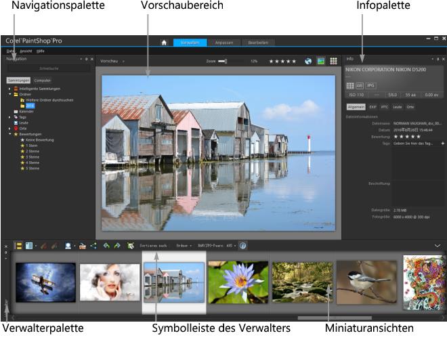Expand the Intelligente Sammlungen tree node
The image size is (447, 348).
click(9, 89)
